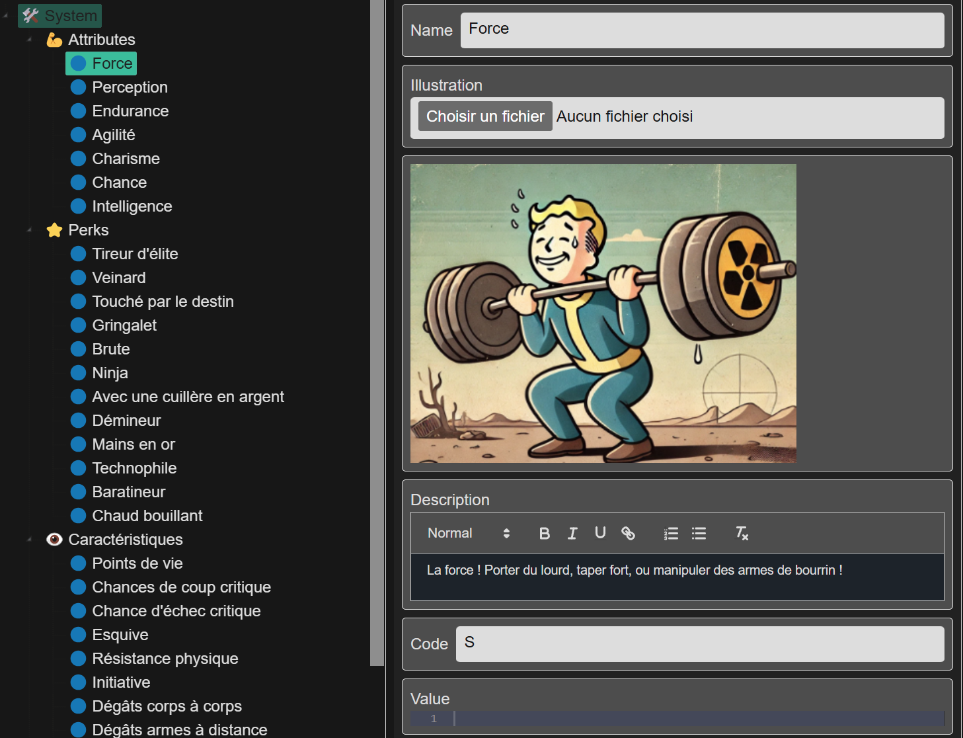Open the insert link tool in Description toolbar
Image resolution: width=963 pixels, height=738 pixels.
point(628,533)
